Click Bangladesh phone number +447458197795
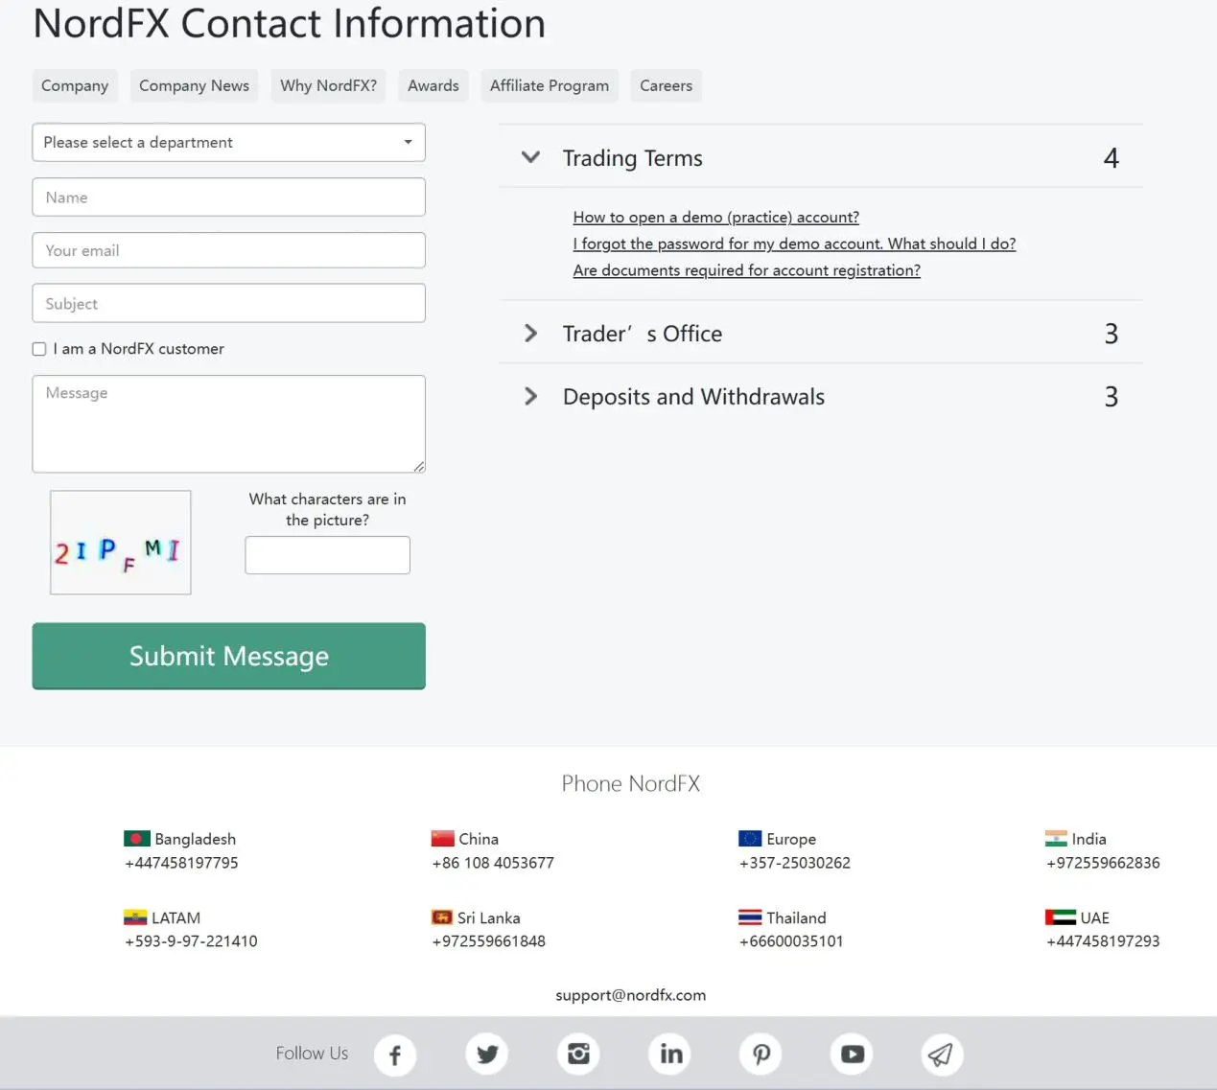Image resolution: width=1217 pixels, height=1090 pixels. coord(181,863)
